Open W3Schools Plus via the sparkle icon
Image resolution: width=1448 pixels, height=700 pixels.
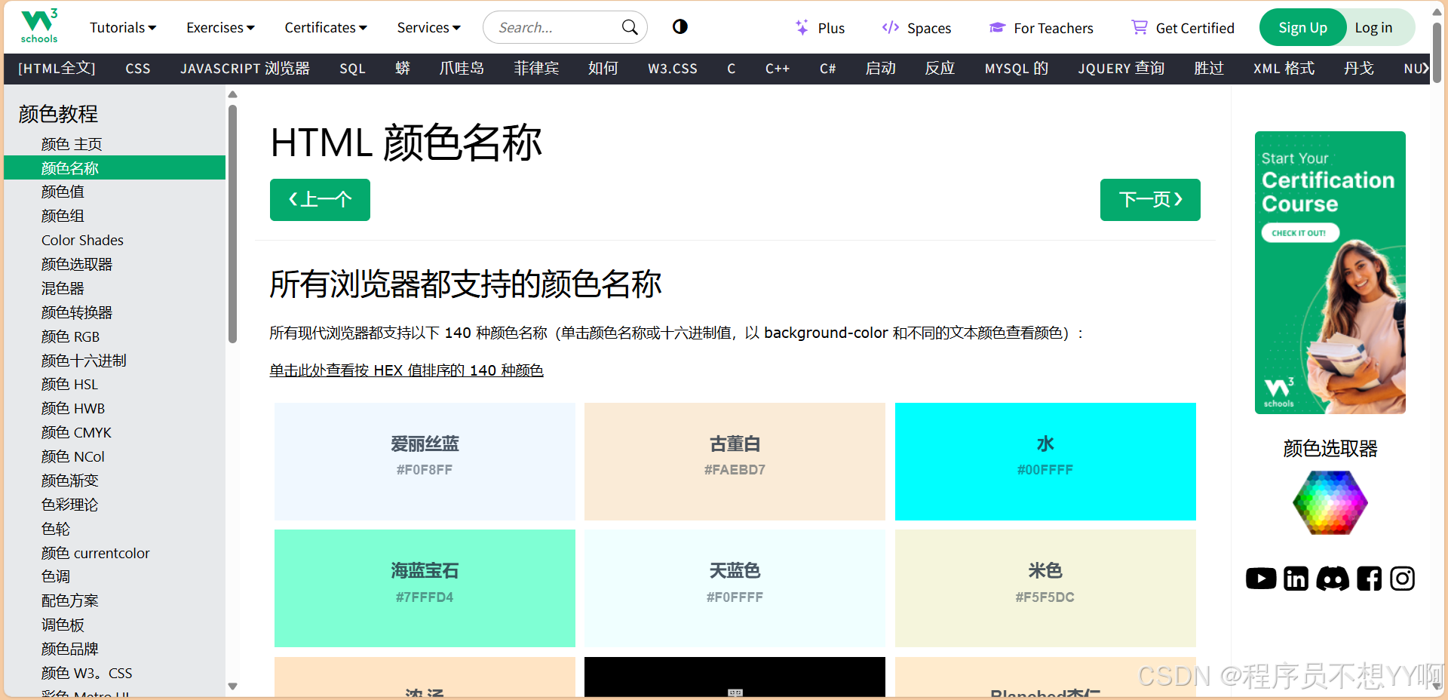click(801, 27)
